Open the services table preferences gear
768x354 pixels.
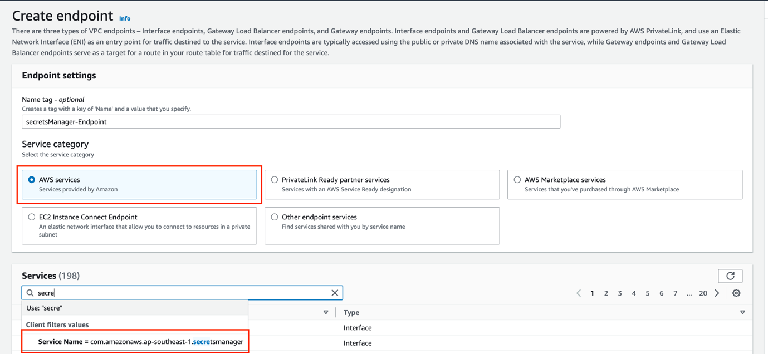tap(736, 293)
